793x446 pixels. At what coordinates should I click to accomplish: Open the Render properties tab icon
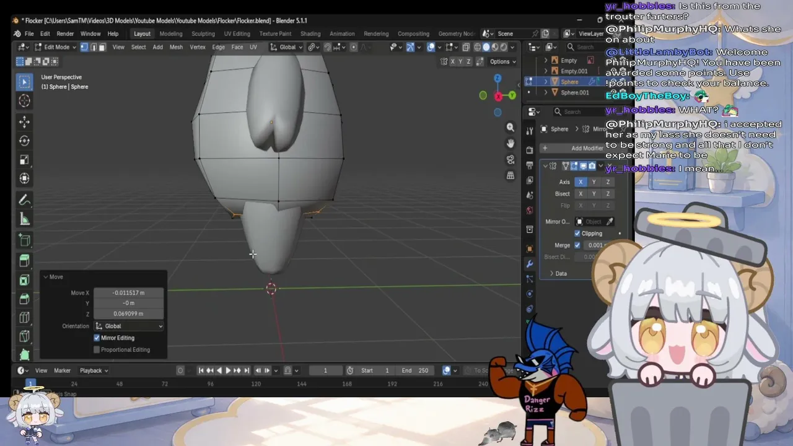click(530, 150)
